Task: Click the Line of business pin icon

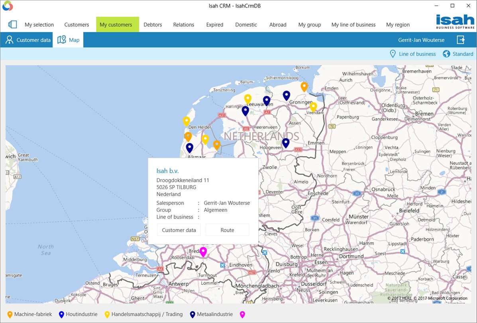Action: [x=393, y=54]
